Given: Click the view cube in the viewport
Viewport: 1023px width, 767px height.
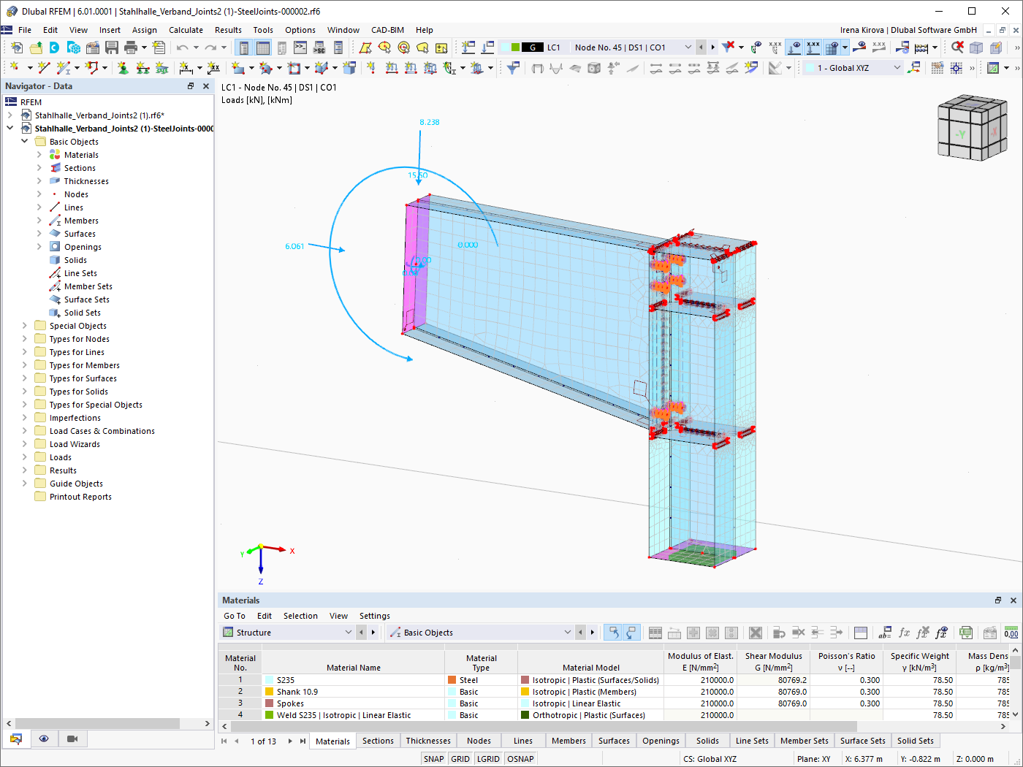Looking at the screenshot, I should [973, 127].
